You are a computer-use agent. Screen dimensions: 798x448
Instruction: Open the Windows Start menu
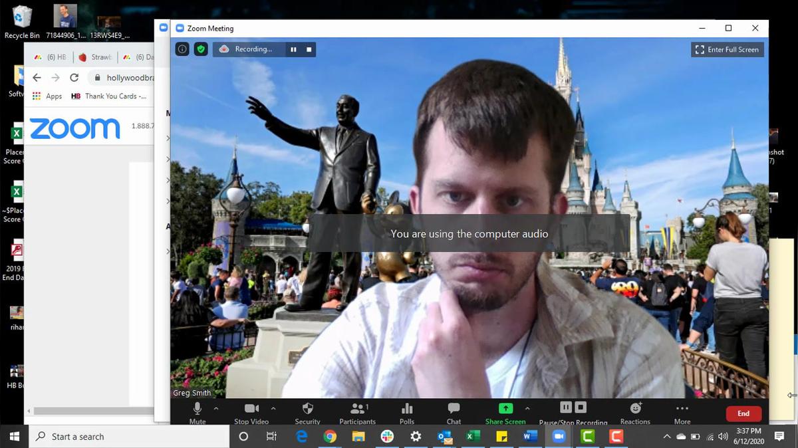[15, 437]
